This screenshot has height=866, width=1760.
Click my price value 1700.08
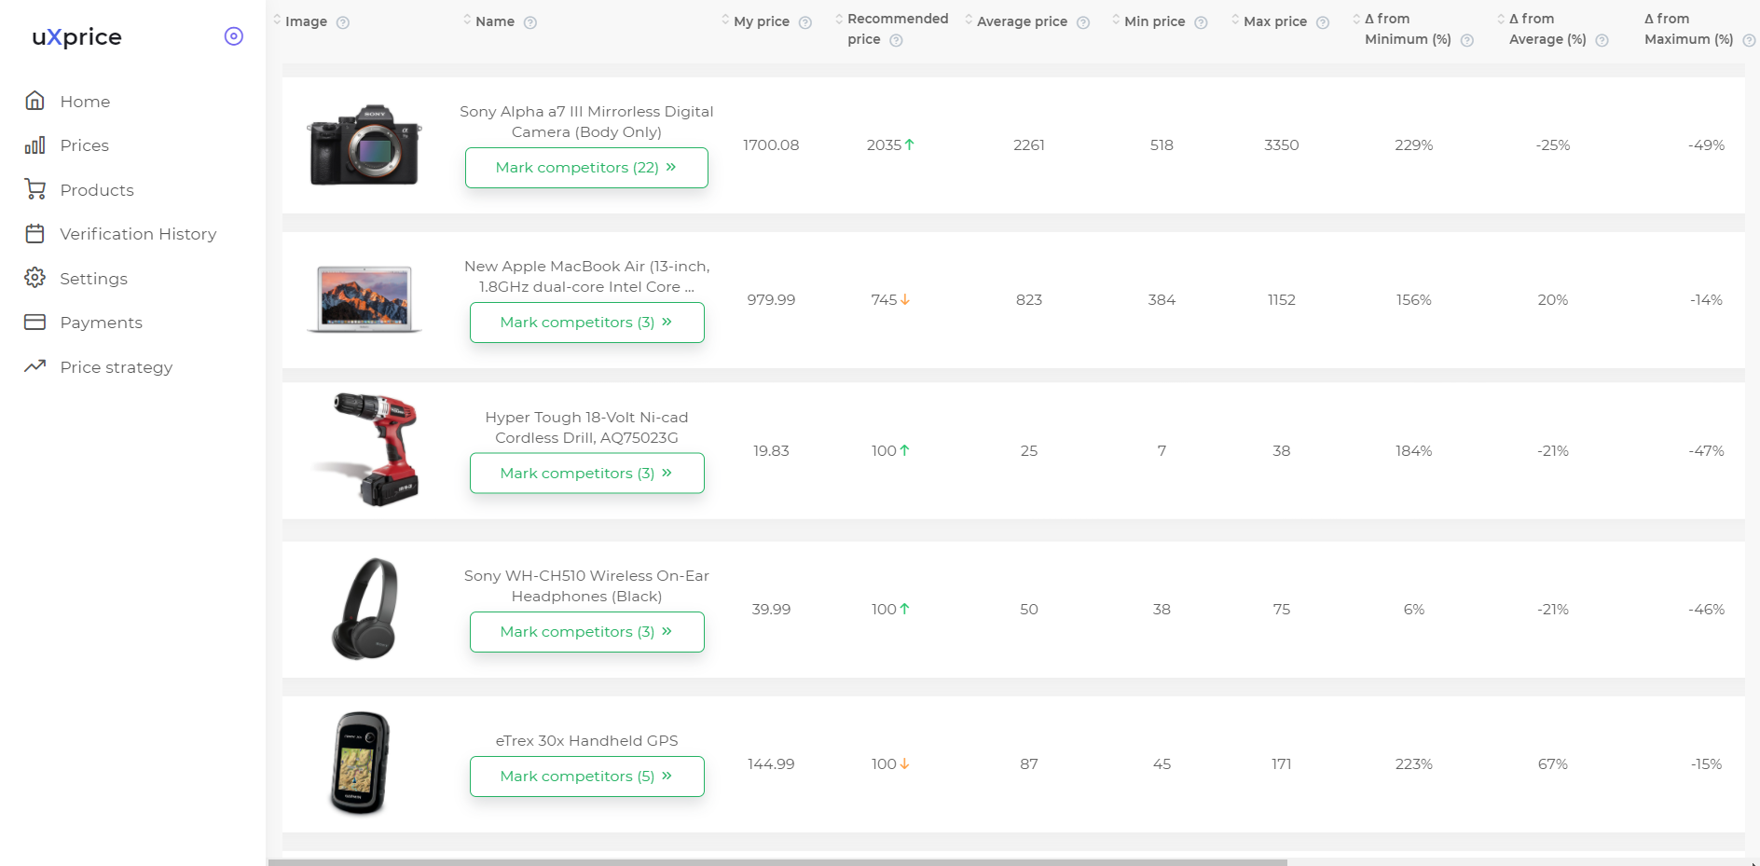tap(771, 145)
